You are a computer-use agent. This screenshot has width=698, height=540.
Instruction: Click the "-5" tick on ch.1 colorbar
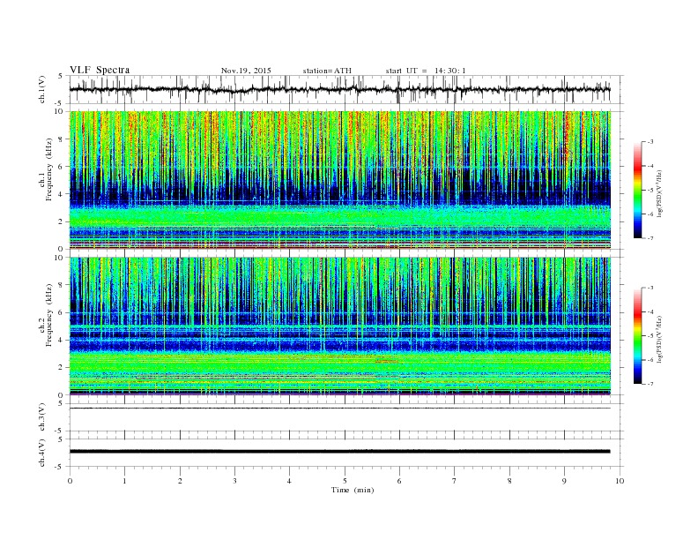click(x=650, y=191)
